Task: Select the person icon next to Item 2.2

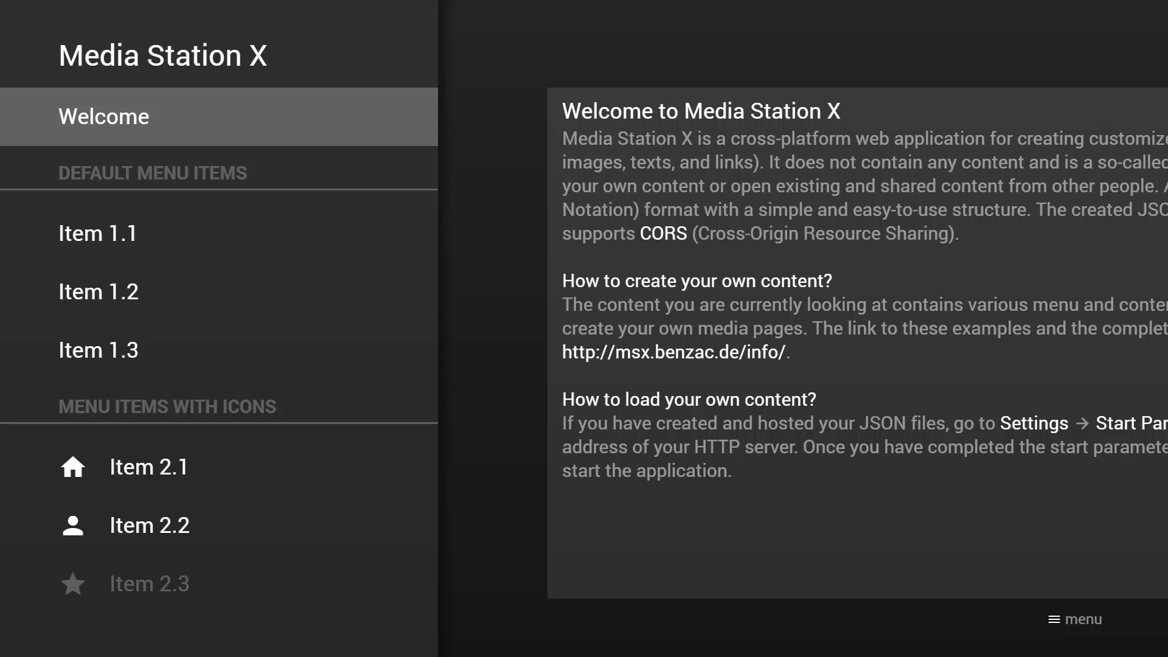Action: pos(72,525)
